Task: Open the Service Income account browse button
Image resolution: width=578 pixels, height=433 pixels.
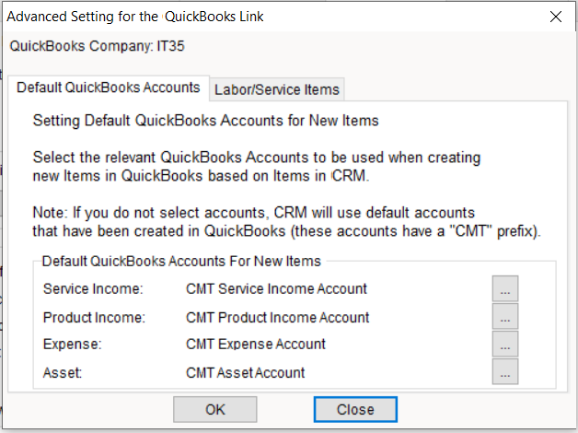Action: tap(504, 289)
